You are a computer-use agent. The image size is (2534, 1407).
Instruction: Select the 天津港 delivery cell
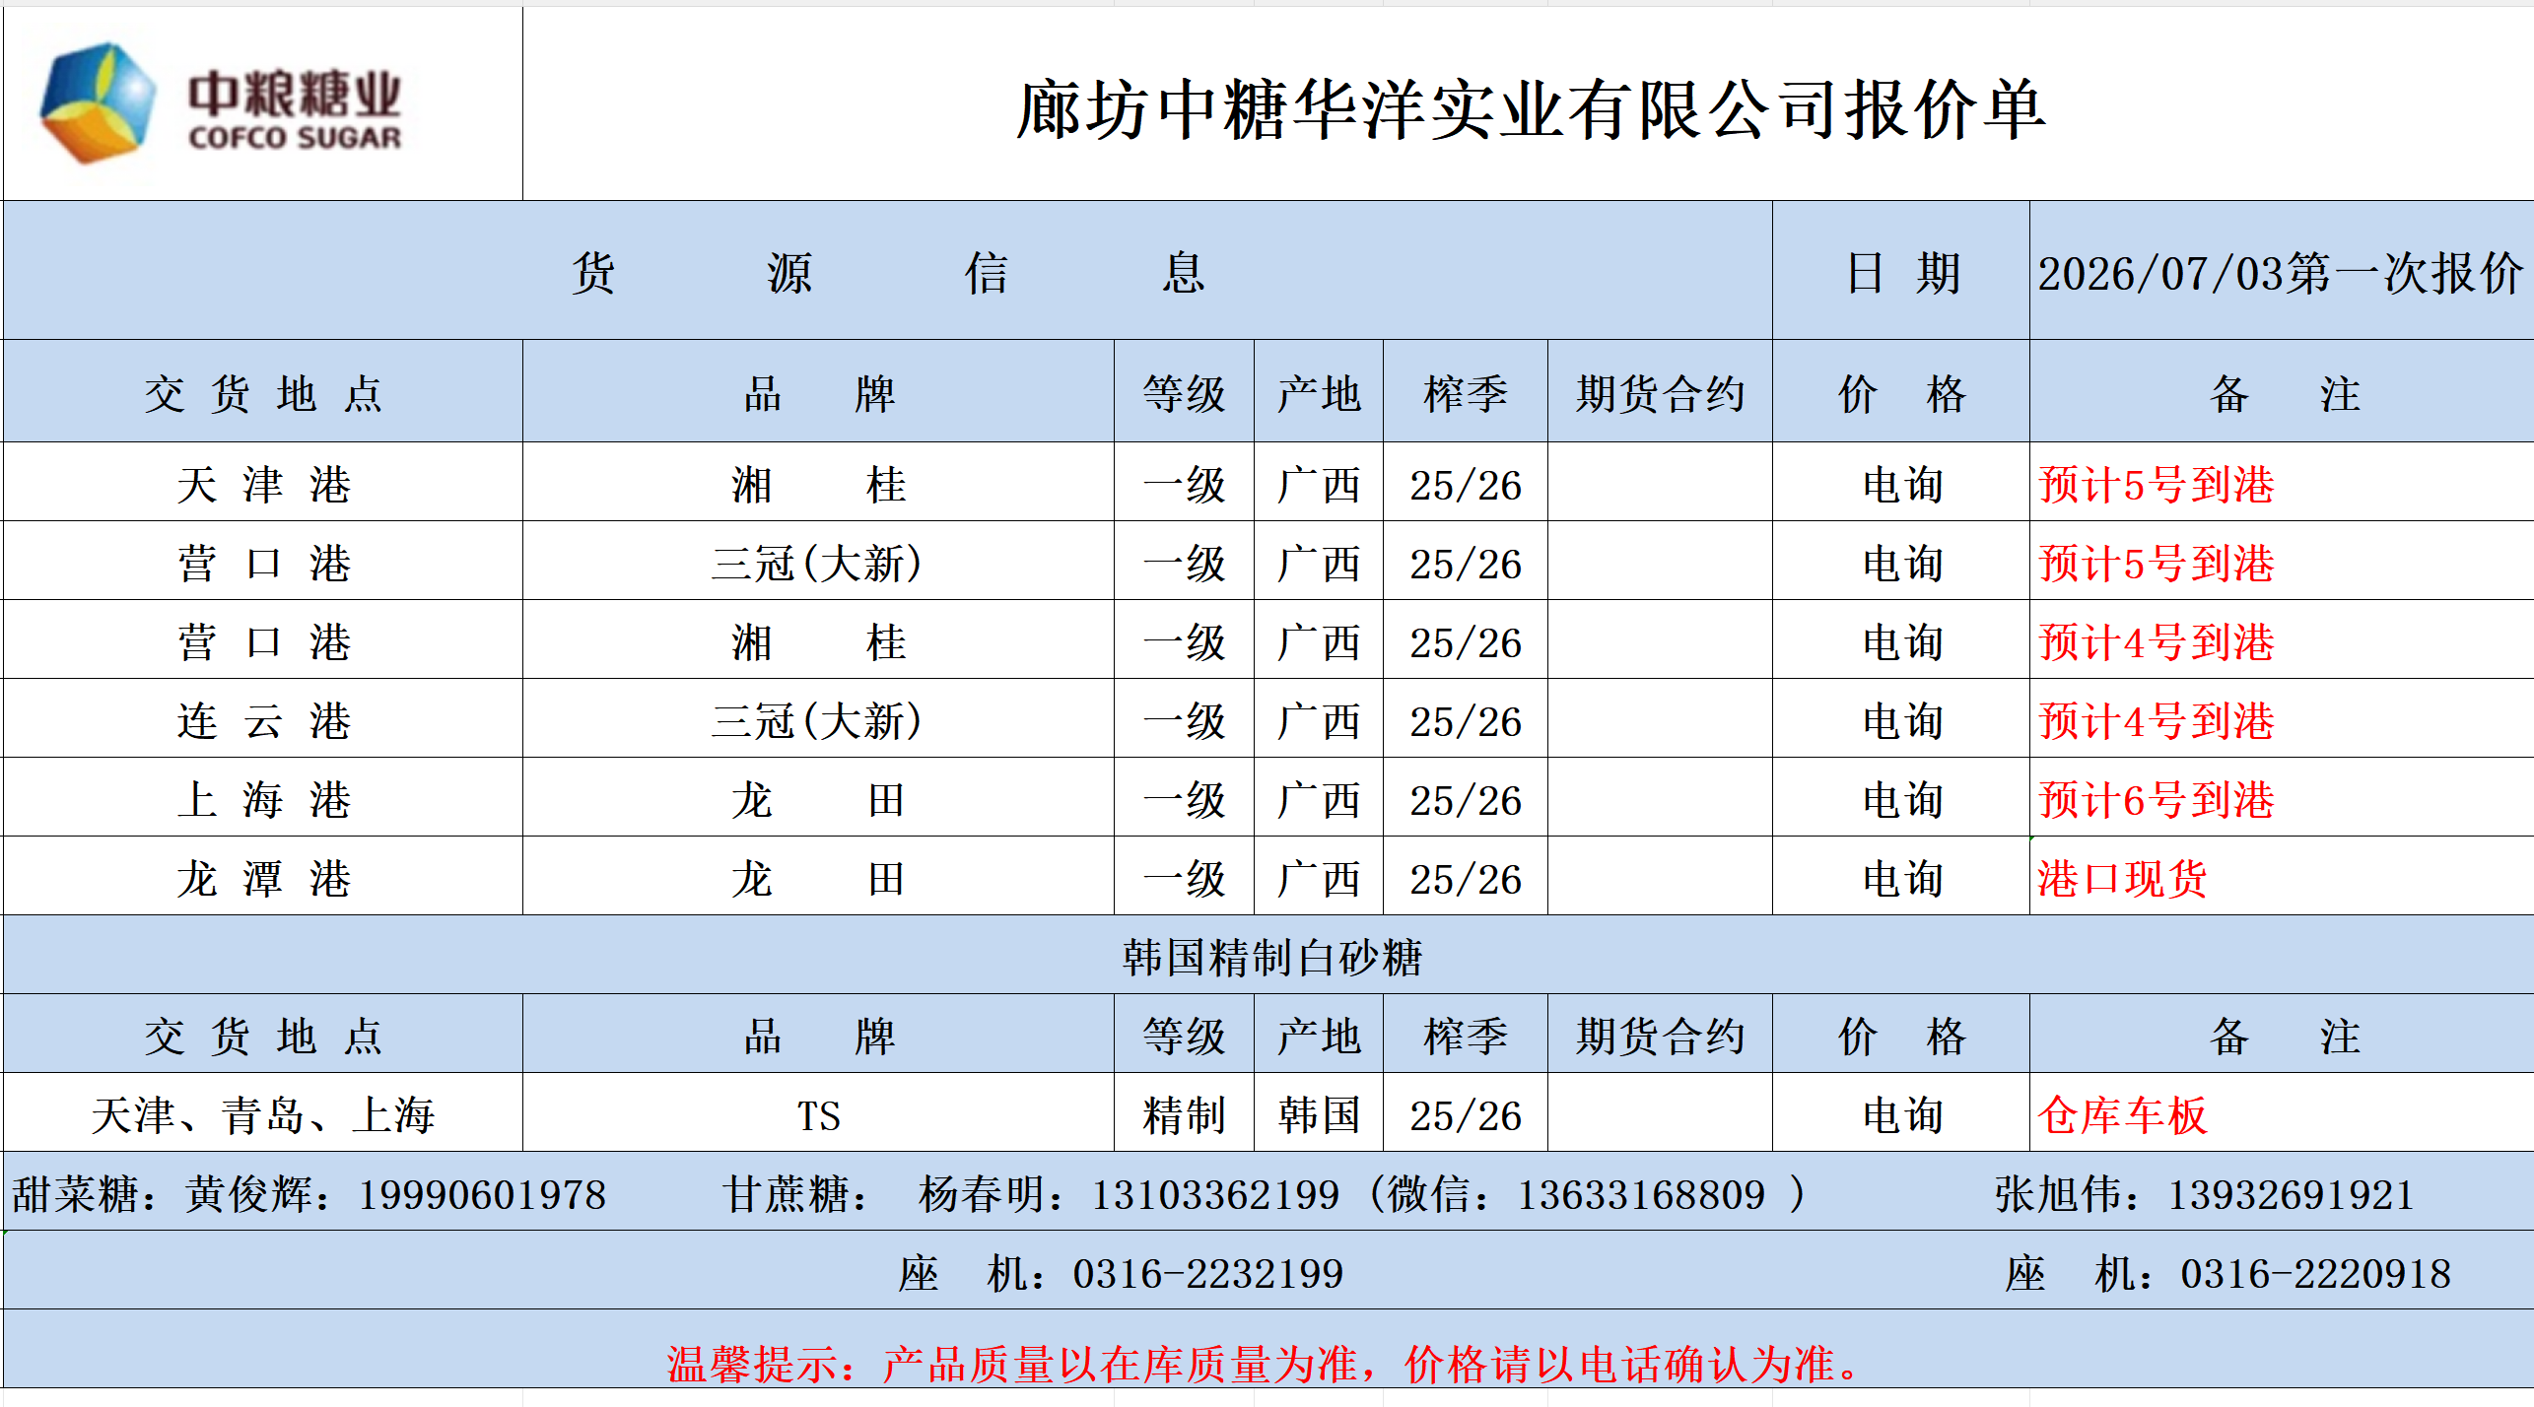click(263, 484)
